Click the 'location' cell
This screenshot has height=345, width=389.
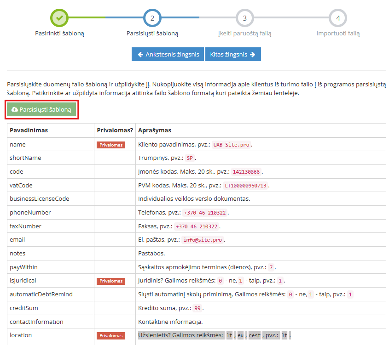51,335
